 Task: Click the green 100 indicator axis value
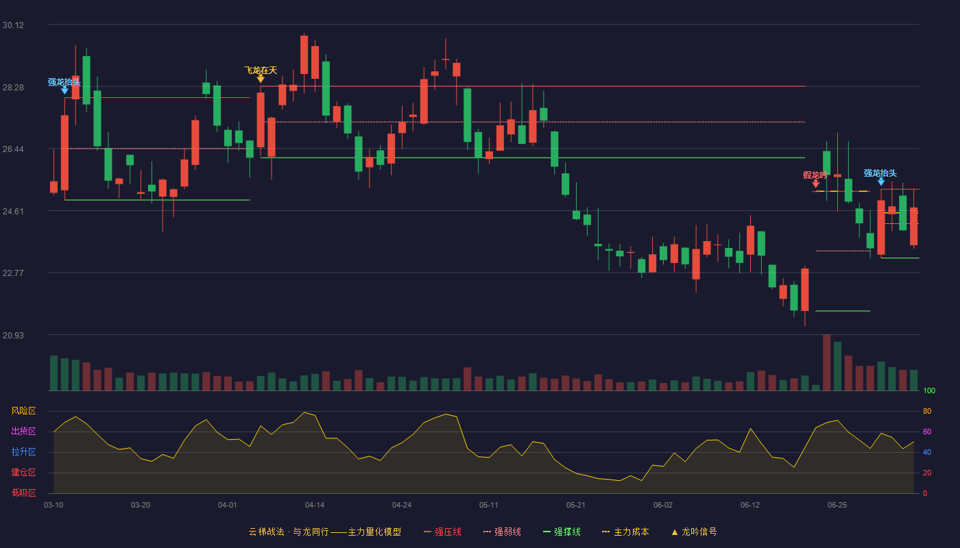[x=929, y=390]
